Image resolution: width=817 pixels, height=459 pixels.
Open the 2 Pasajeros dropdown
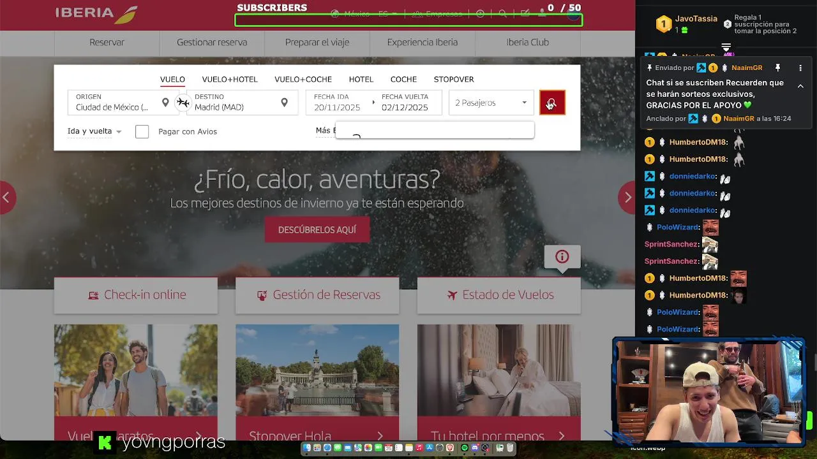(x=491, y=103)
